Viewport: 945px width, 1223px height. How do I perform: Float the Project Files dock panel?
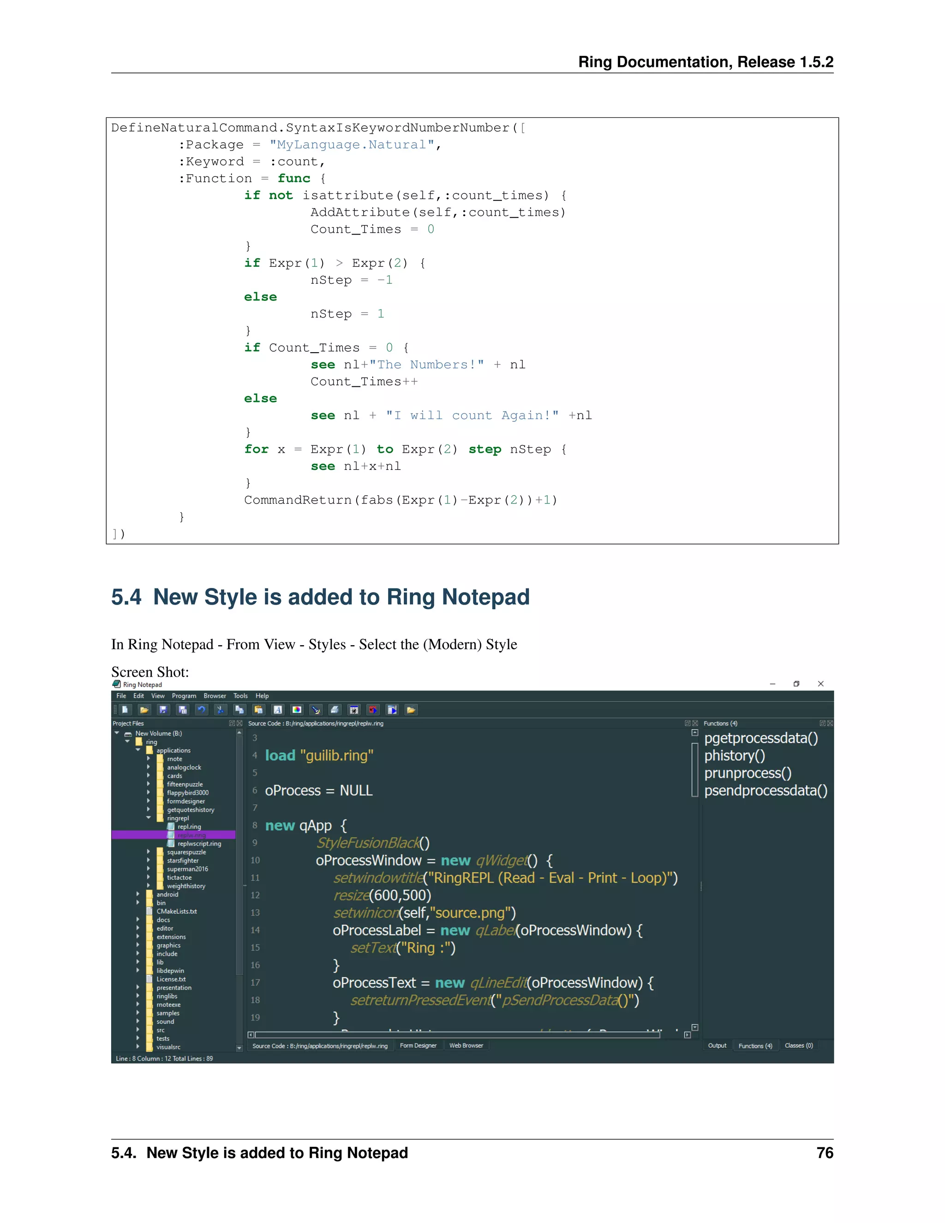click(x=232, y=724)
